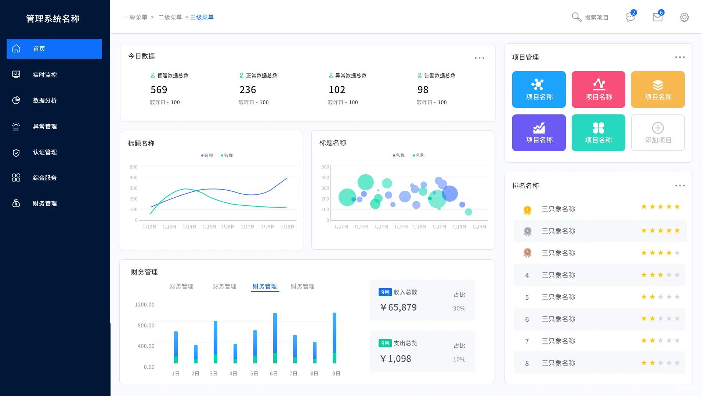Open 排名名称 panel three-dot menu
Screen dimensions: 705x396
[680, 186]
